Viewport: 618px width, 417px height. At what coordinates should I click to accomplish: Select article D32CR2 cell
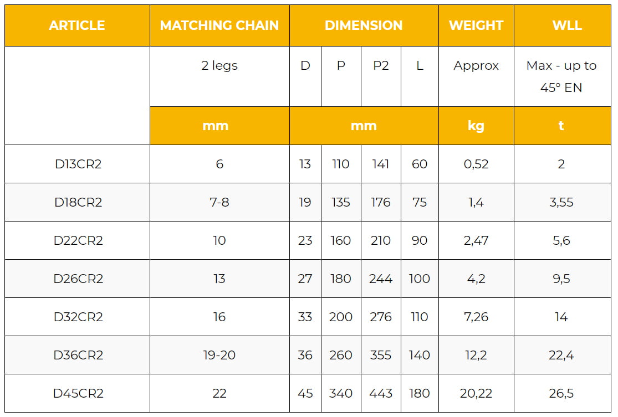coord(78,317)
